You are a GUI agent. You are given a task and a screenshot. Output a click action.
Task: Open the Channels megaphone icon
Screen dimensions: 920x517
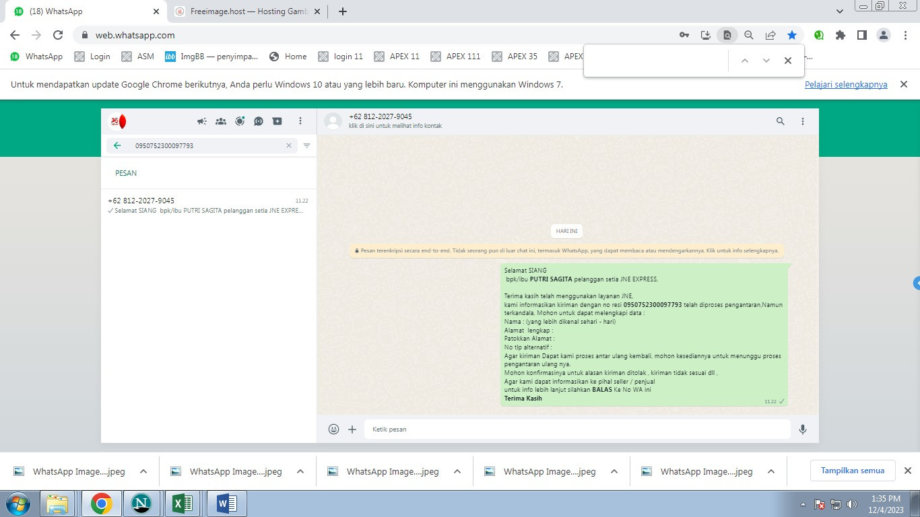pos(201,121)
